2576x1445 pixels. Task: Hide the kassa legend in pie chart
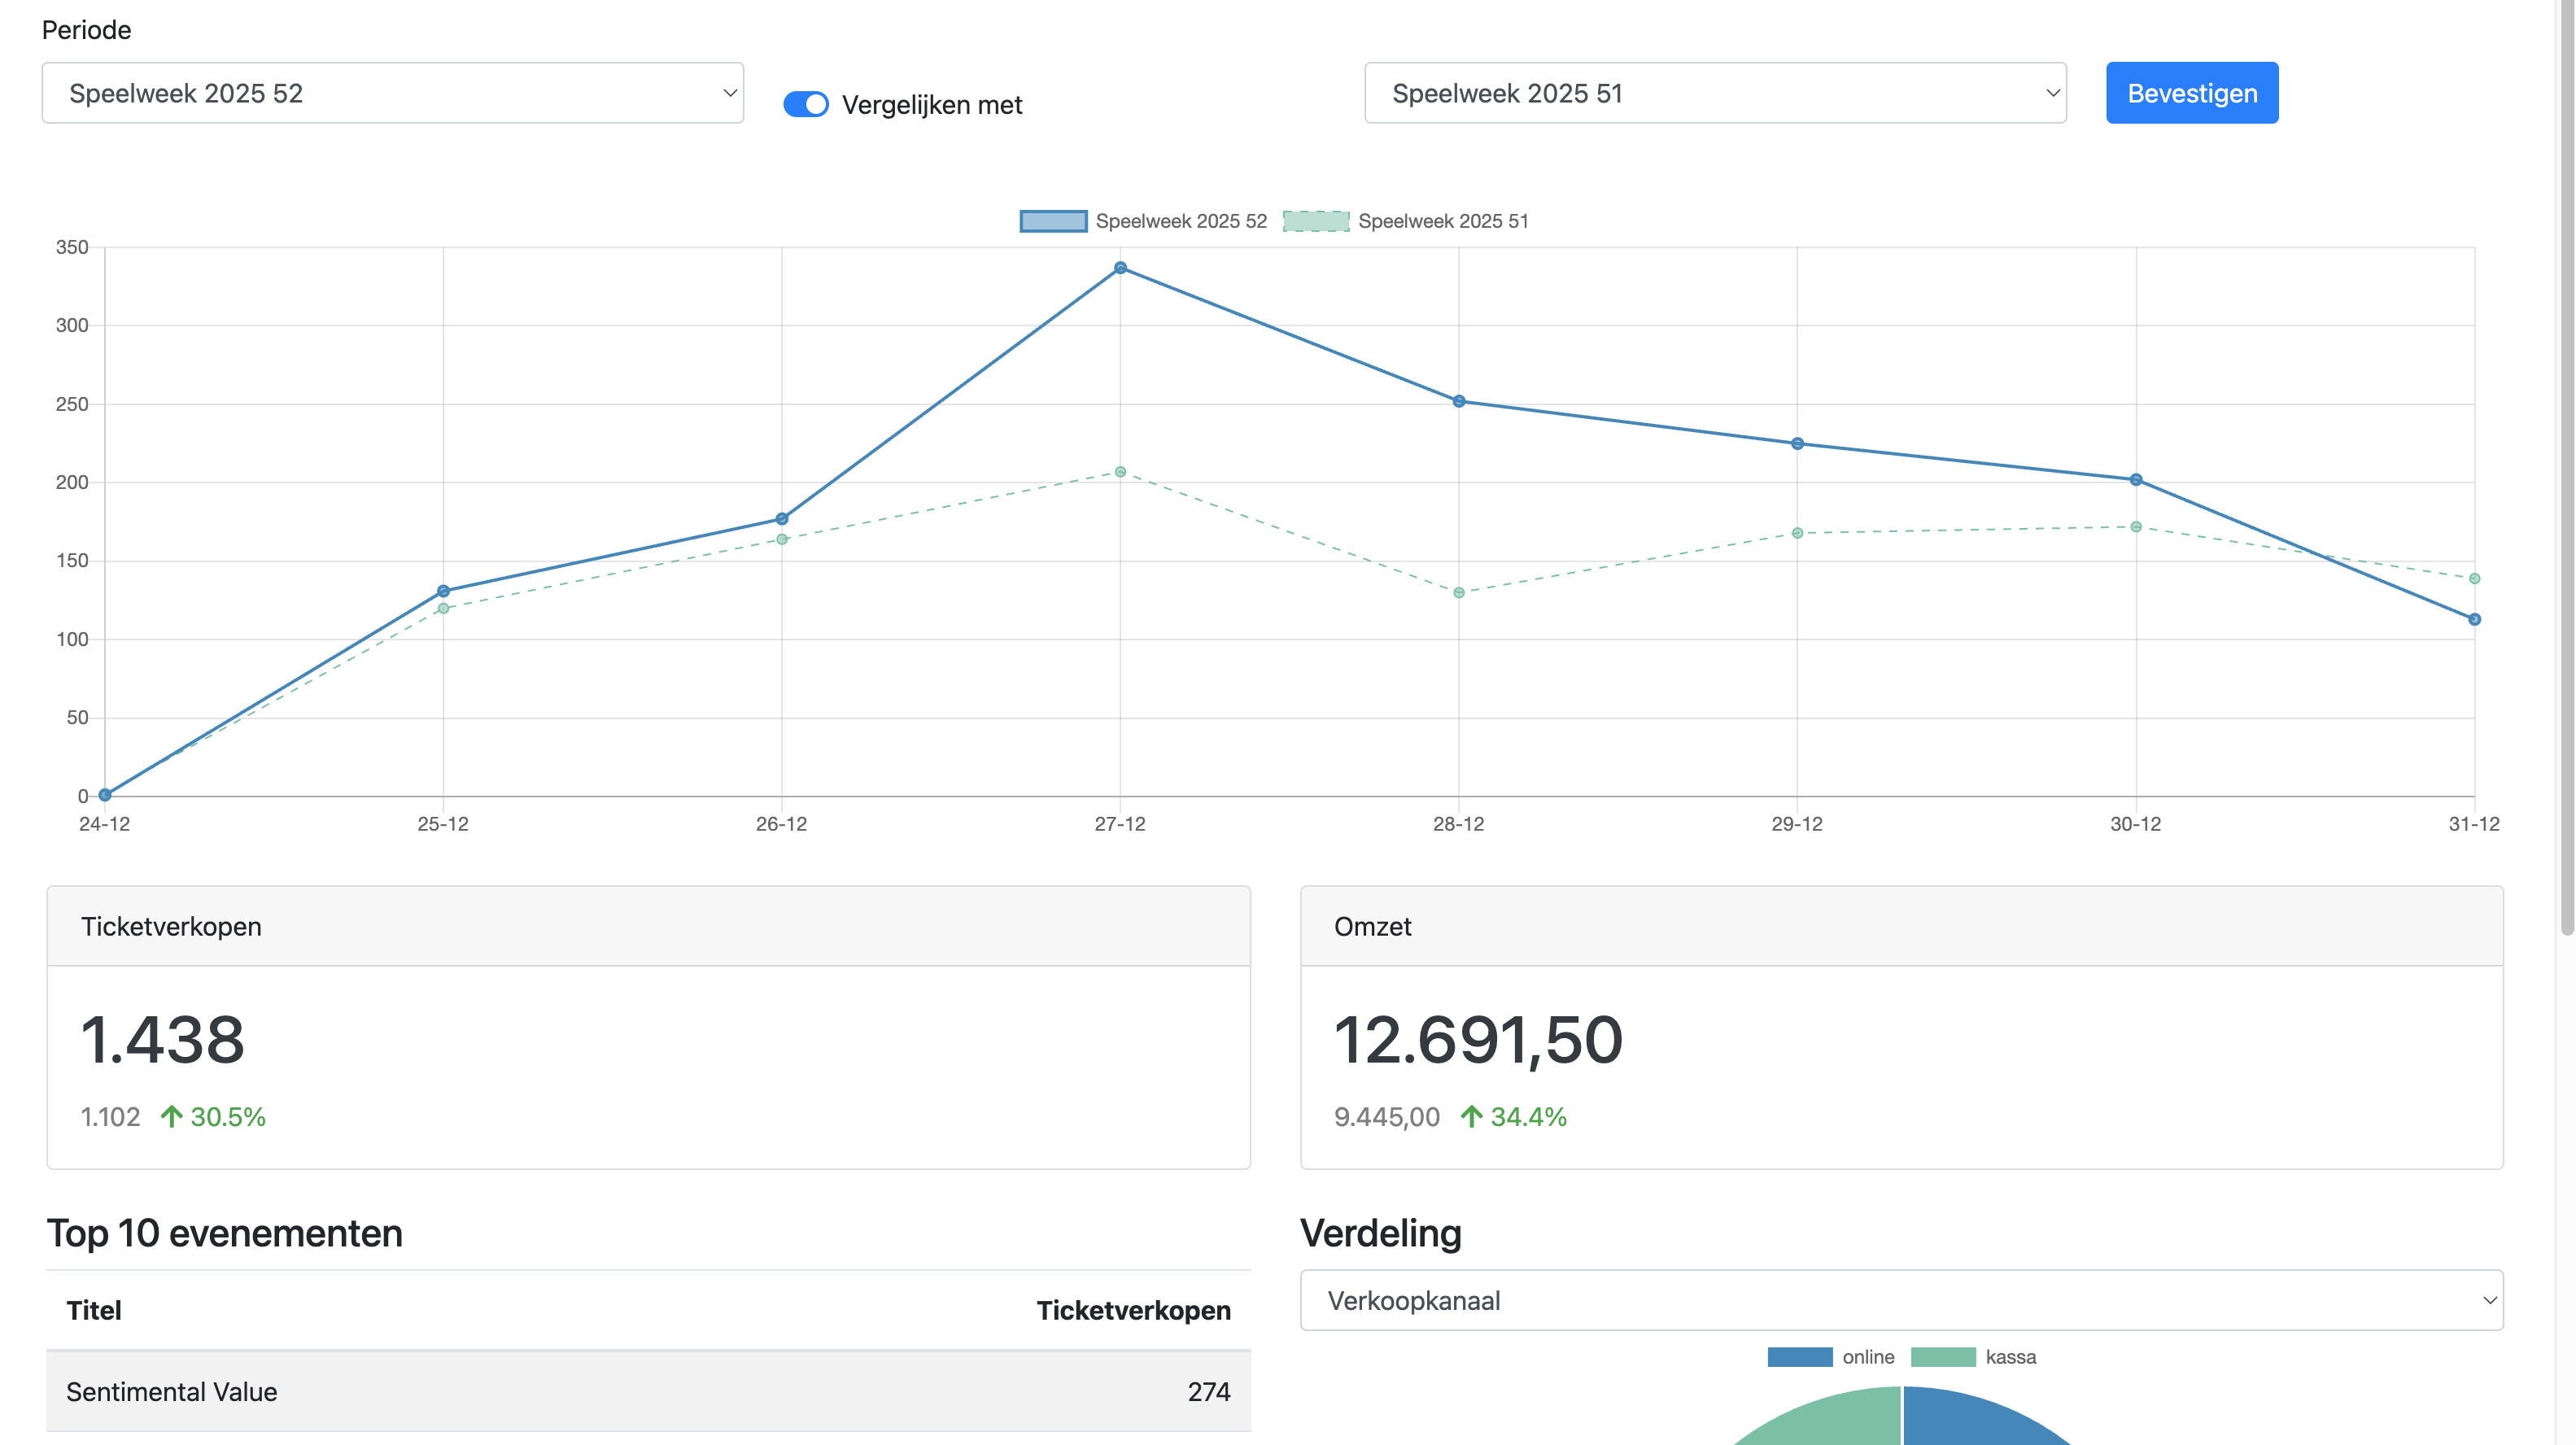point(1942,1357)
